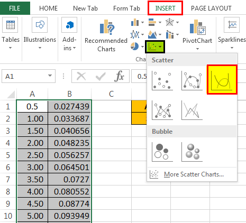Choose Scatter with Straight Lines only
The height and width of the screenshot is (223, 246).
pyautogui.click(x=192, y=110)
